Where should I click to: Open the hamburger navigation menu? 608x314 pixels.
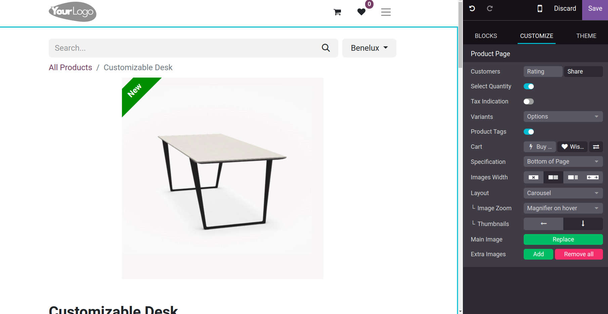coord(386,12)
